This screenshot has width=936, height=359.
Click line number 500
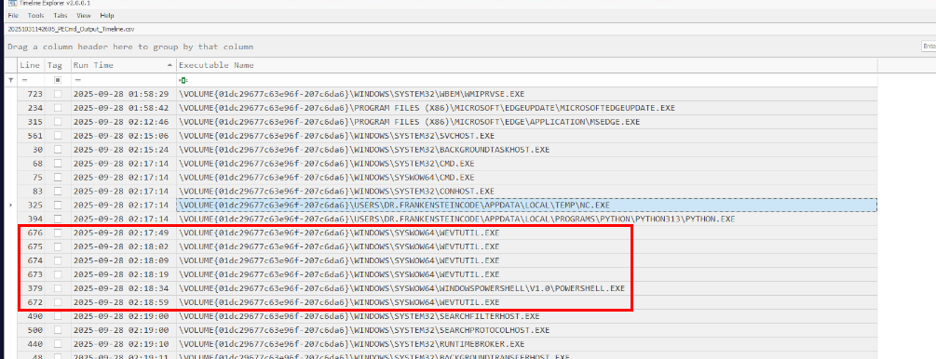pyautogui.click(x=35, y=330)
